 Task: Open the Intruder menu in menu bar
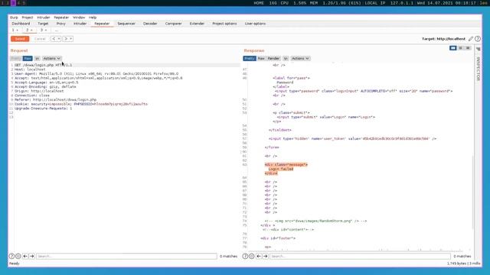[x=44, y=18]
